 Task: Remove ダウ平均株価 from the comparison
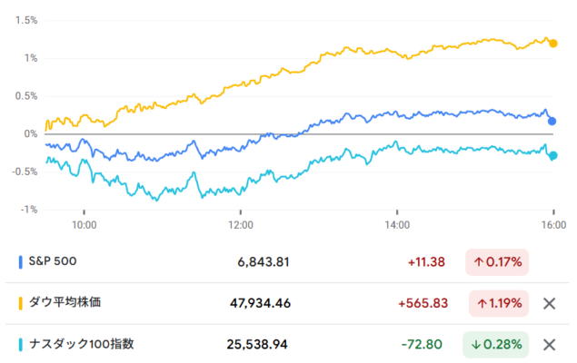click(x=548, y=303)
